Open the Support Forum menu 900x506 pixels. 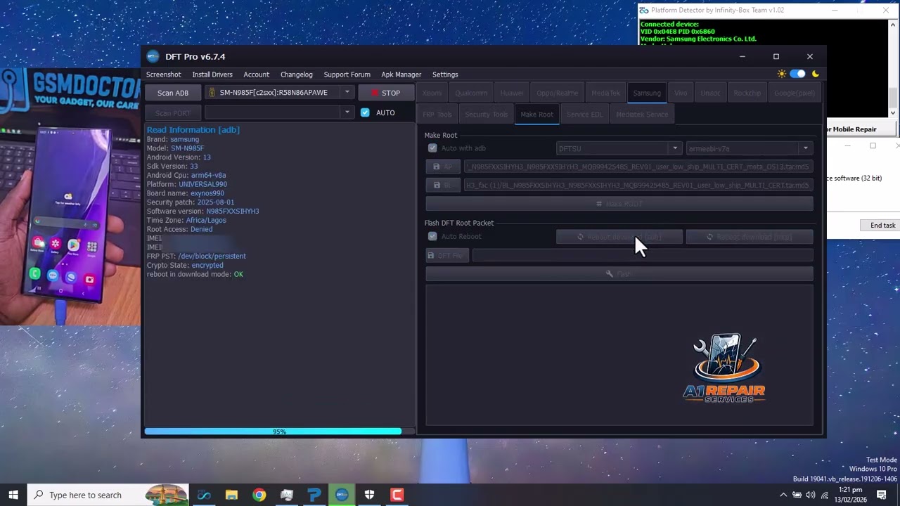coord(347,74)
